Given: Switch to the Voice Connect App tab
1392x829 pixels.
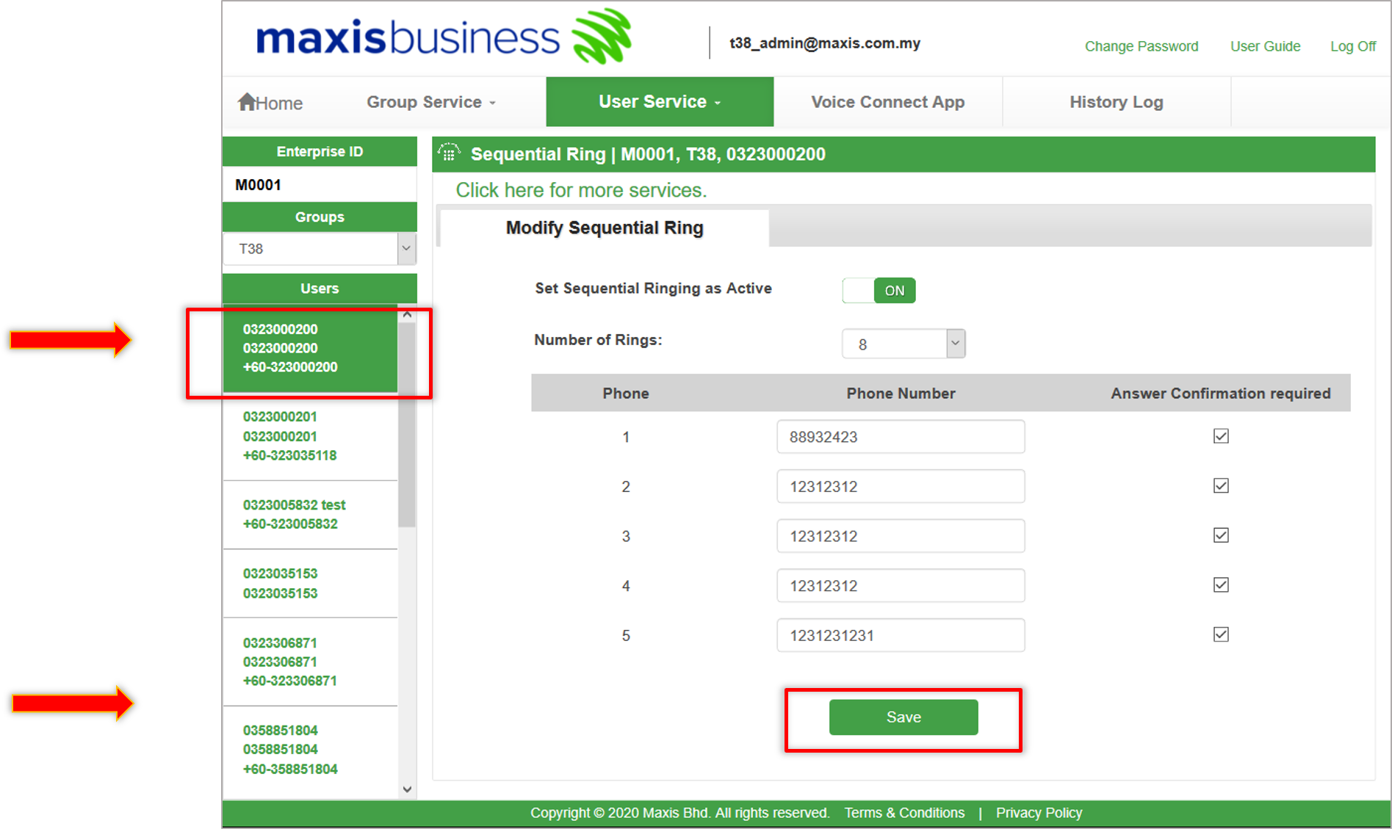Looking at the screenshot, I should pos(887,101).
